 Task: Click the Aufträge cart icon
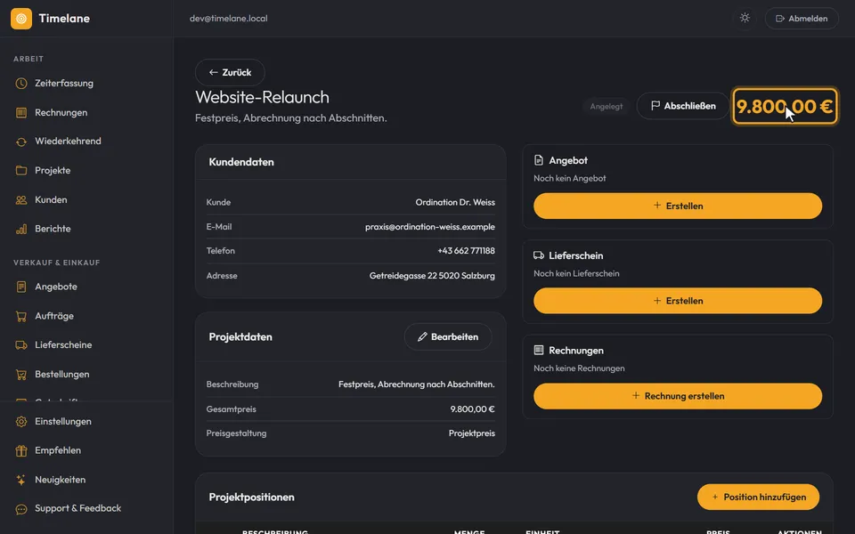[21, 316]
